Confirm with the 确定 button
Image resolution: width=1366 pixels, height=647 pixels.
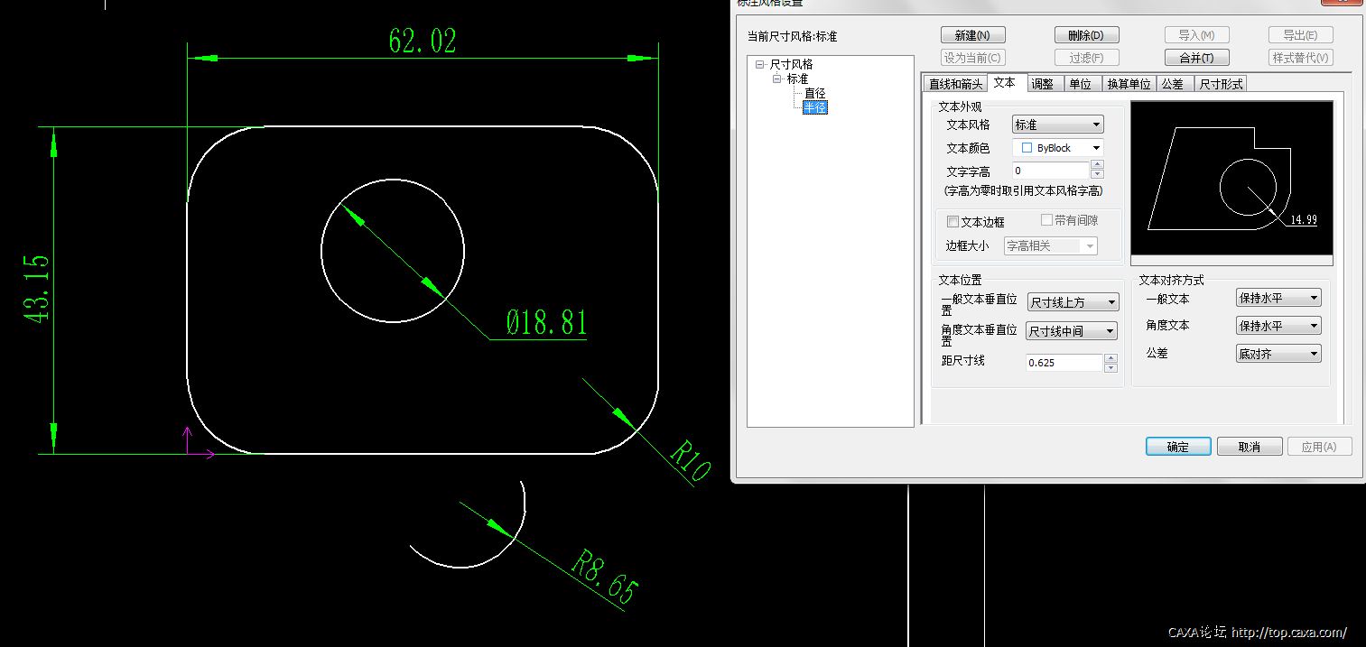(x=1177, y=447)
